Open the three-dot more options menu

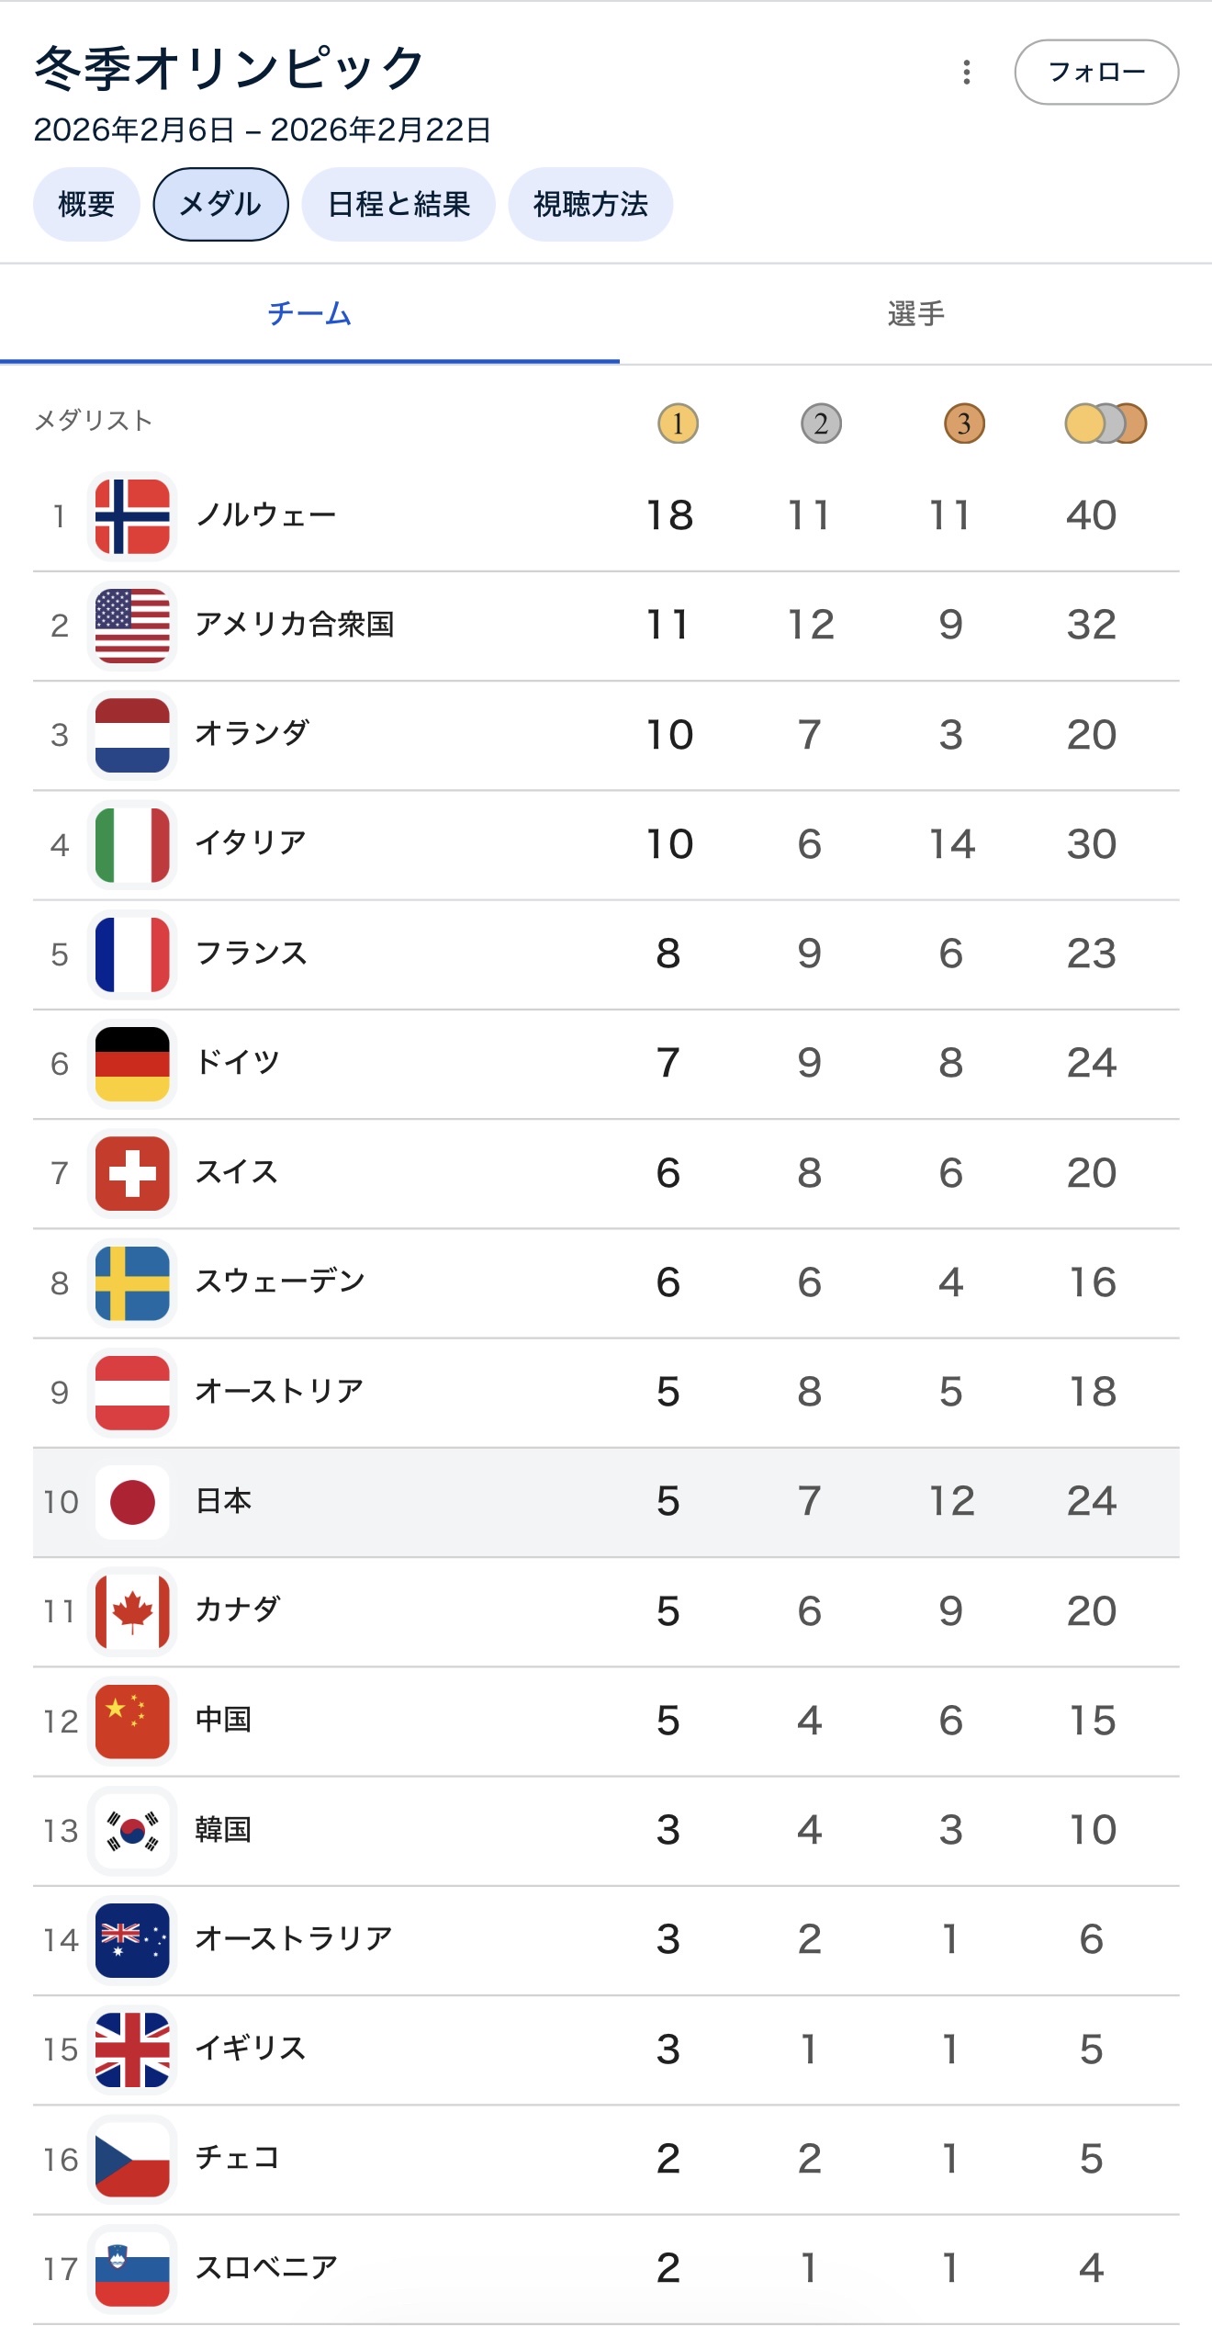pos(966,73)
